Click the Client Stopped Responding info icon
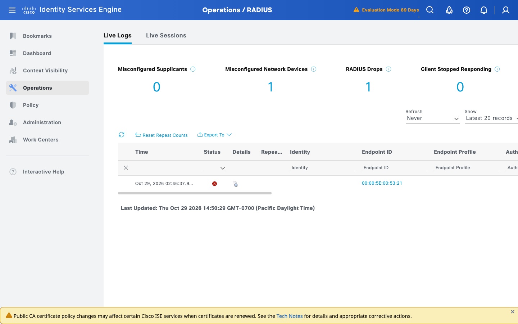Viewport: 518px width, 324px height. pos(497,69)
